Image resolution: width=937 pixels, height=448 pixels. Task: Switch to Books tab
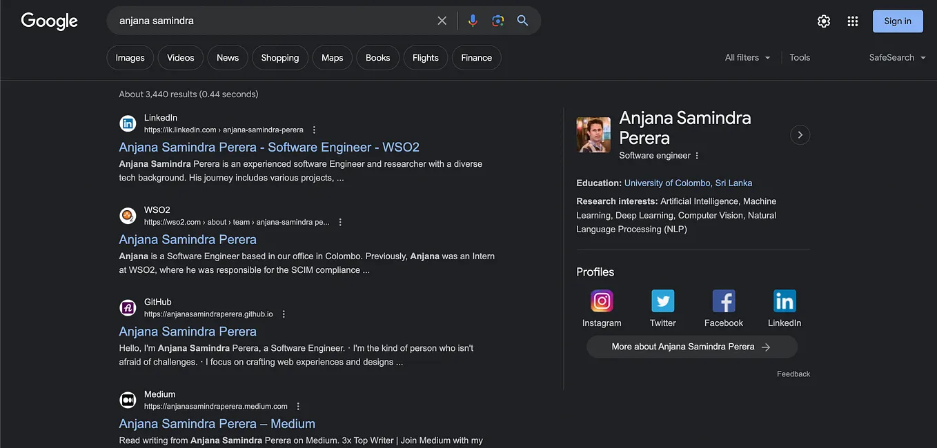(x=378, y=58)
